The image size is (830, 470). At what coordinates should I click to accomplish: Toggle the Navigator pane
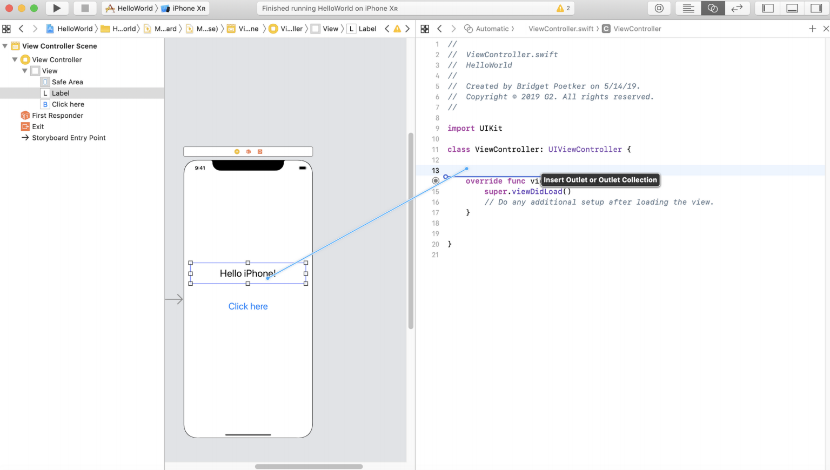(x=768, y=8)
